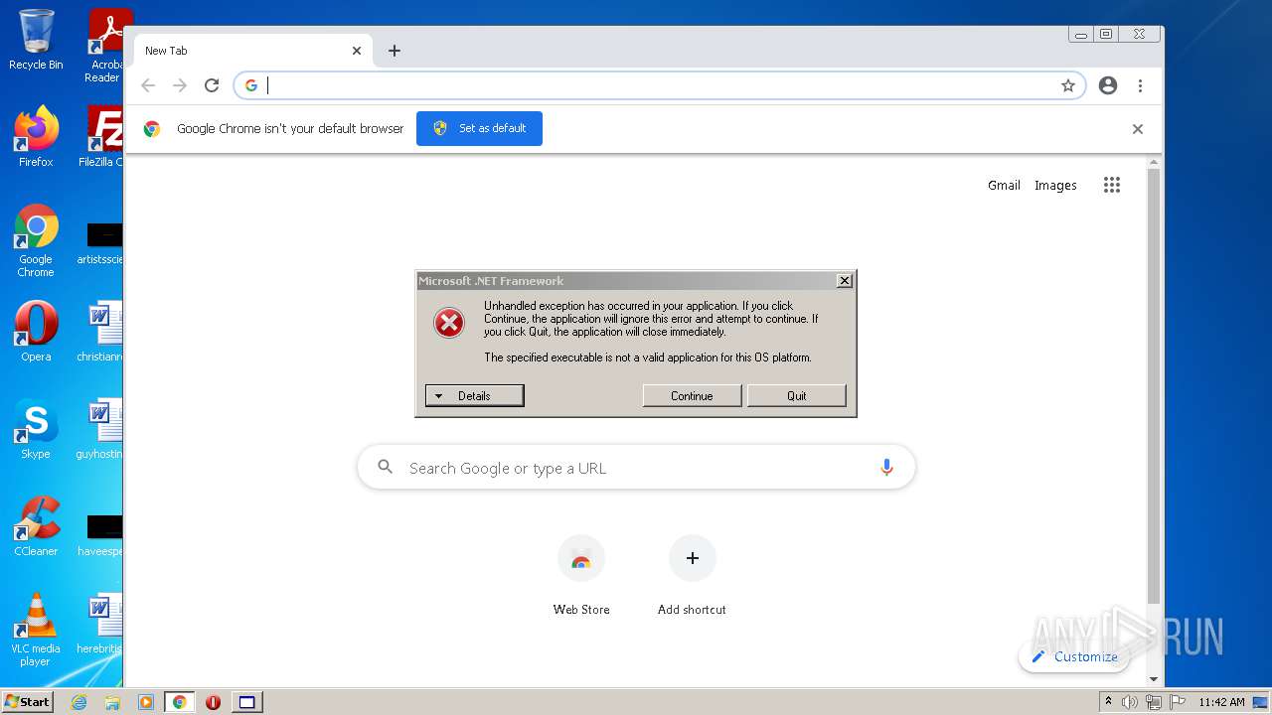Click Continue in the .NET error dialog

click(x=692, y=395)
